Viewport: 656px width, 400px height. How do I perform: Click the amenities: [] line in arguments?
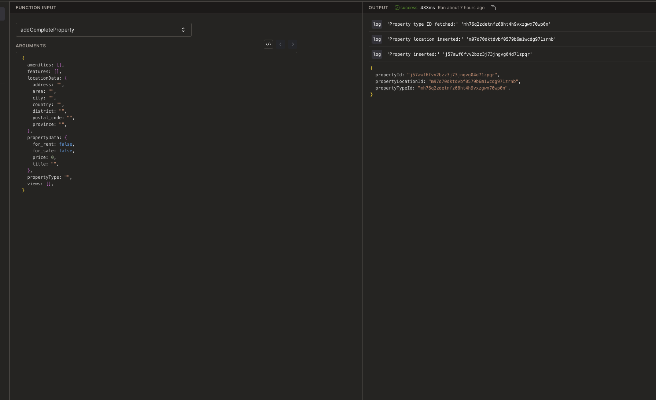(45, 65)
